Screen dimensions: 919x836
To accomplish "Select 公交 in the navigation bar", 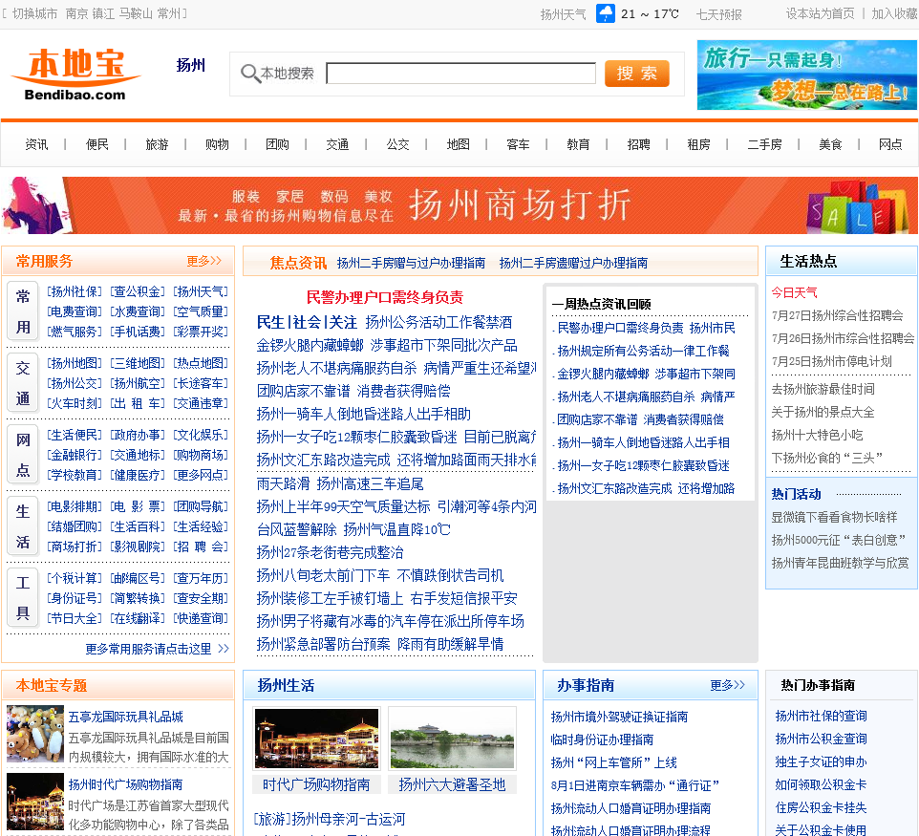I will [x=398, y=144].
